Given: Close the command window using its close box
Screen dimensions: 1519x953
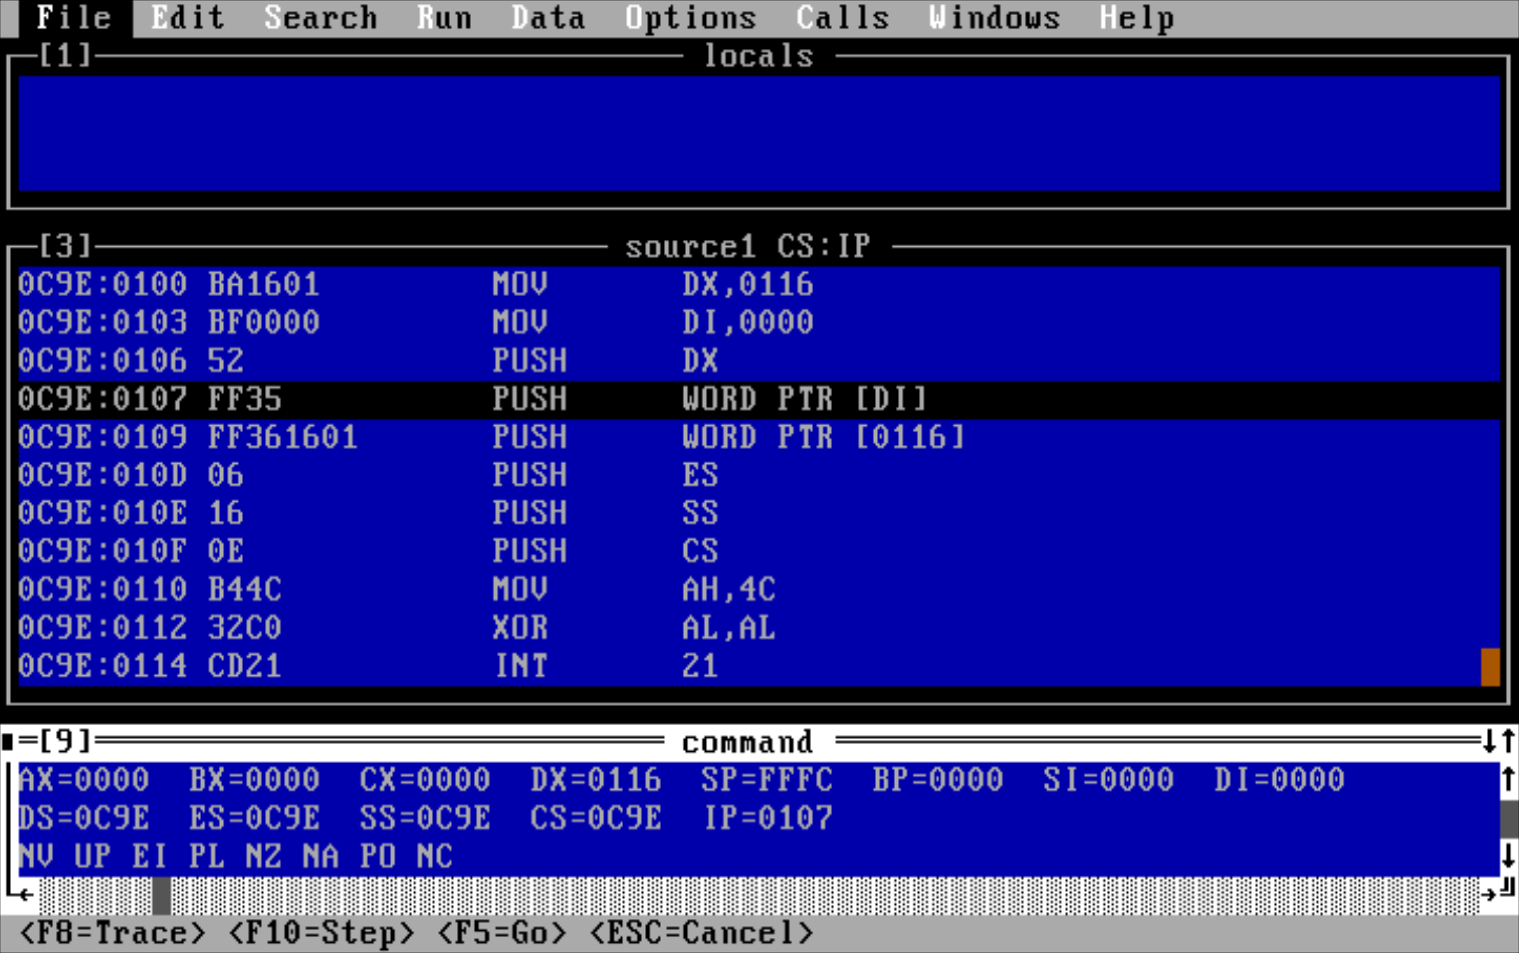Looking at the screenshot, I should pyautogui.click(x=8, y=743).
